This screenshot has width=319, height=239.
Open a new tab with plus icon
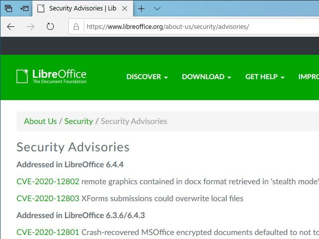pyautogui.click(x=142, y=8)
